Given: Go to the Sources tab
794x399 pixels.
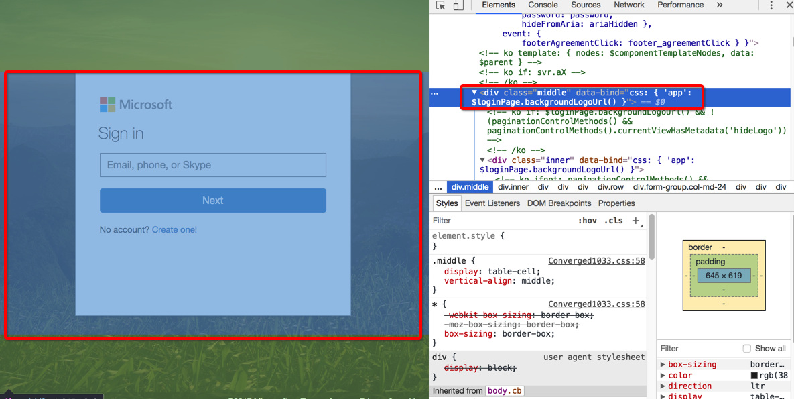Looking at the screenshot, I should tap(586, 5).
